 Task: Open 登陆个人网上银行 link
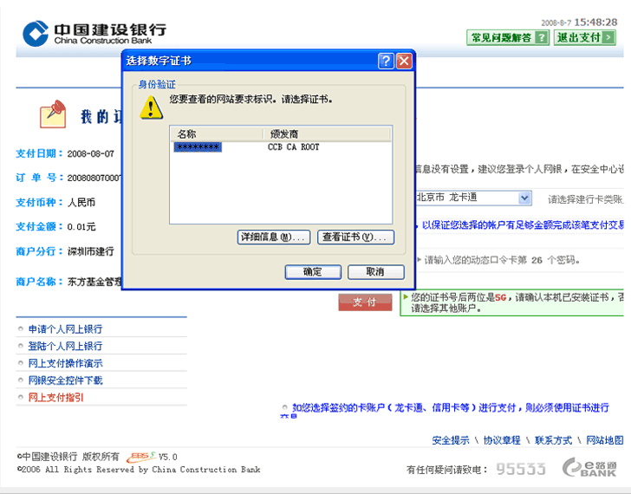(65, 346)
